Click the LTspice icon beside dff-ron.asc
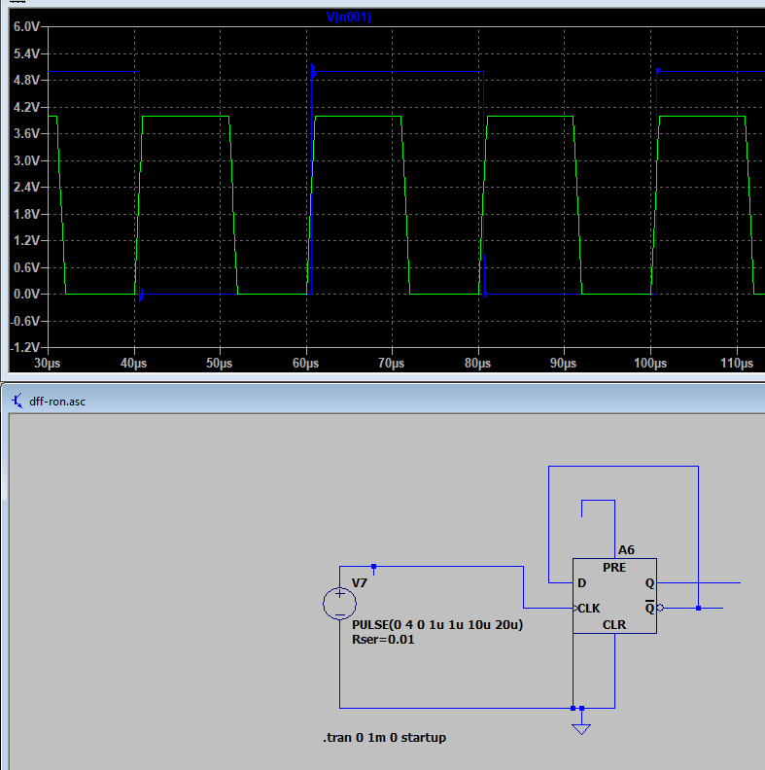Image resolution: width=765 pixels, height=770 pixels. [17, 401]
